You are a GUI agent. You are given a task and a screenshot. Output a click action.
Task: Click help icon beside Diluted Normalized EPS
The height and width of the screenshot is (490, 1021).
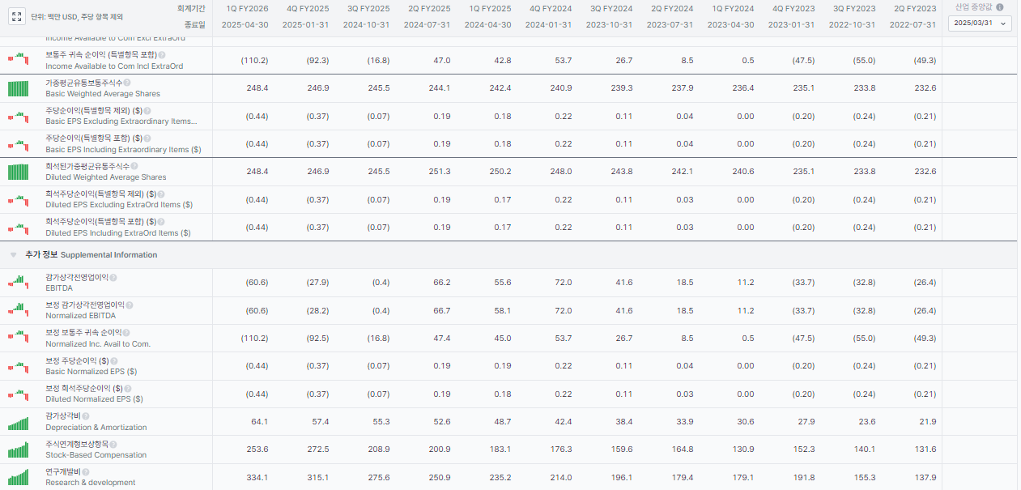(x=130, y=388)
